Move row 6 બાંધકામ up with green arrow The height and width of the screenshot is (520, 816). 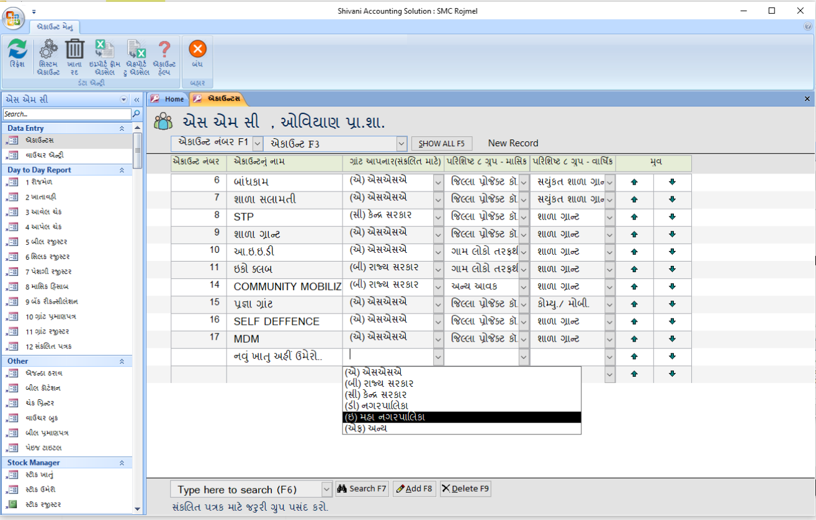pos(634,182)
